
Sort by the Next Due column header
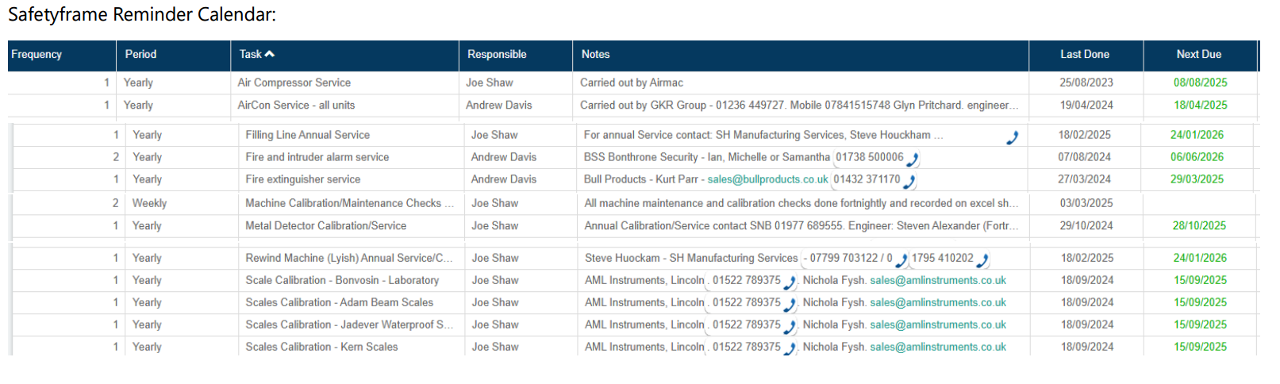point(1198,54)
